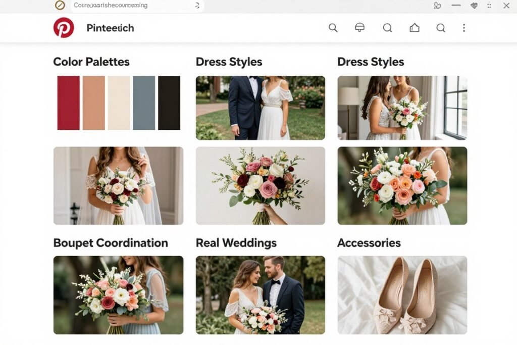
Task: Click the dotted grid toggle beside the heart
Action: 488,6
